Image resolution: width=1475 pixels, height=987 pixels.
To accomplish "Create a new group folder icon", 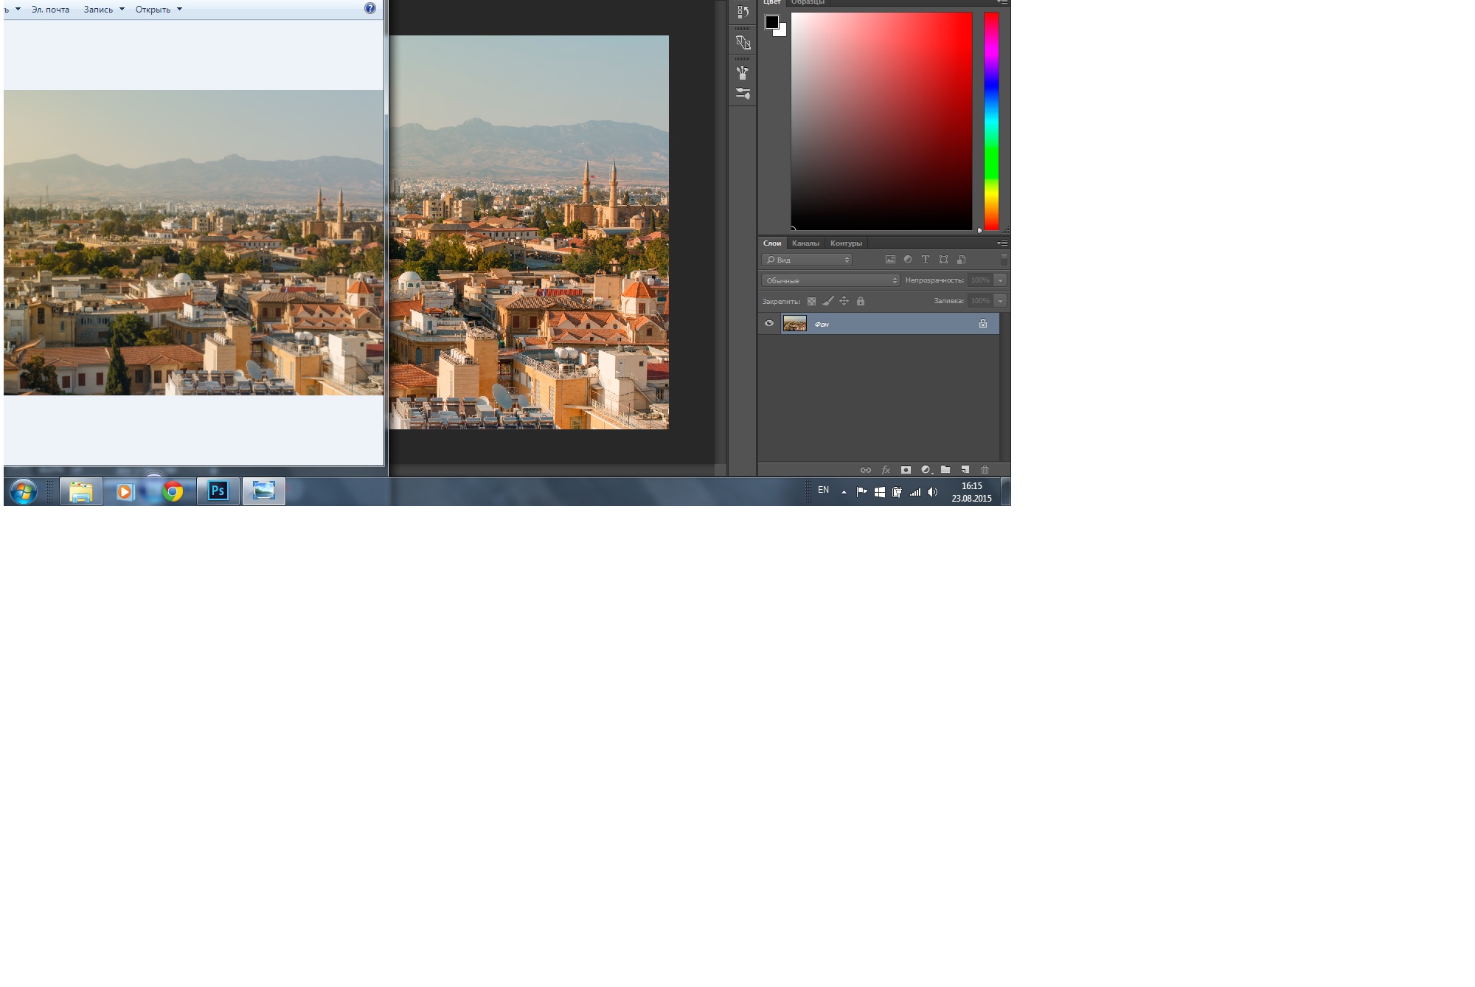I will point(945,470).
